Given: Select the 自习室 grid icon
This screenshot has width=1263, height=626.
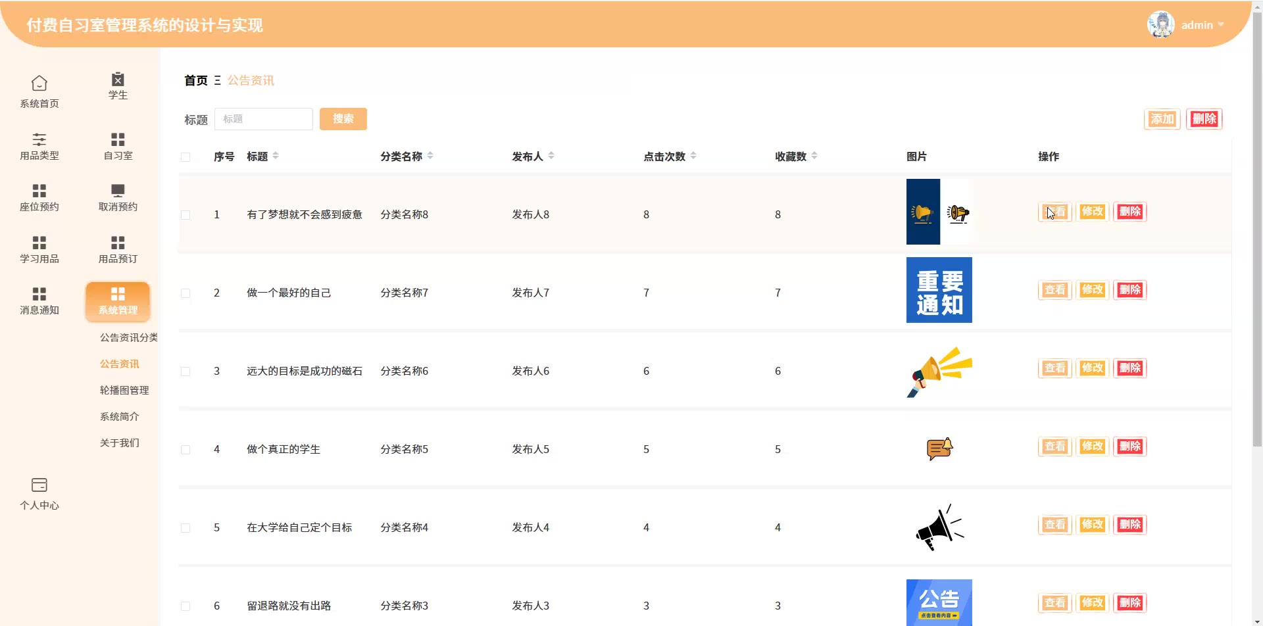Looking at the screenshot, I should pos(118,139).
